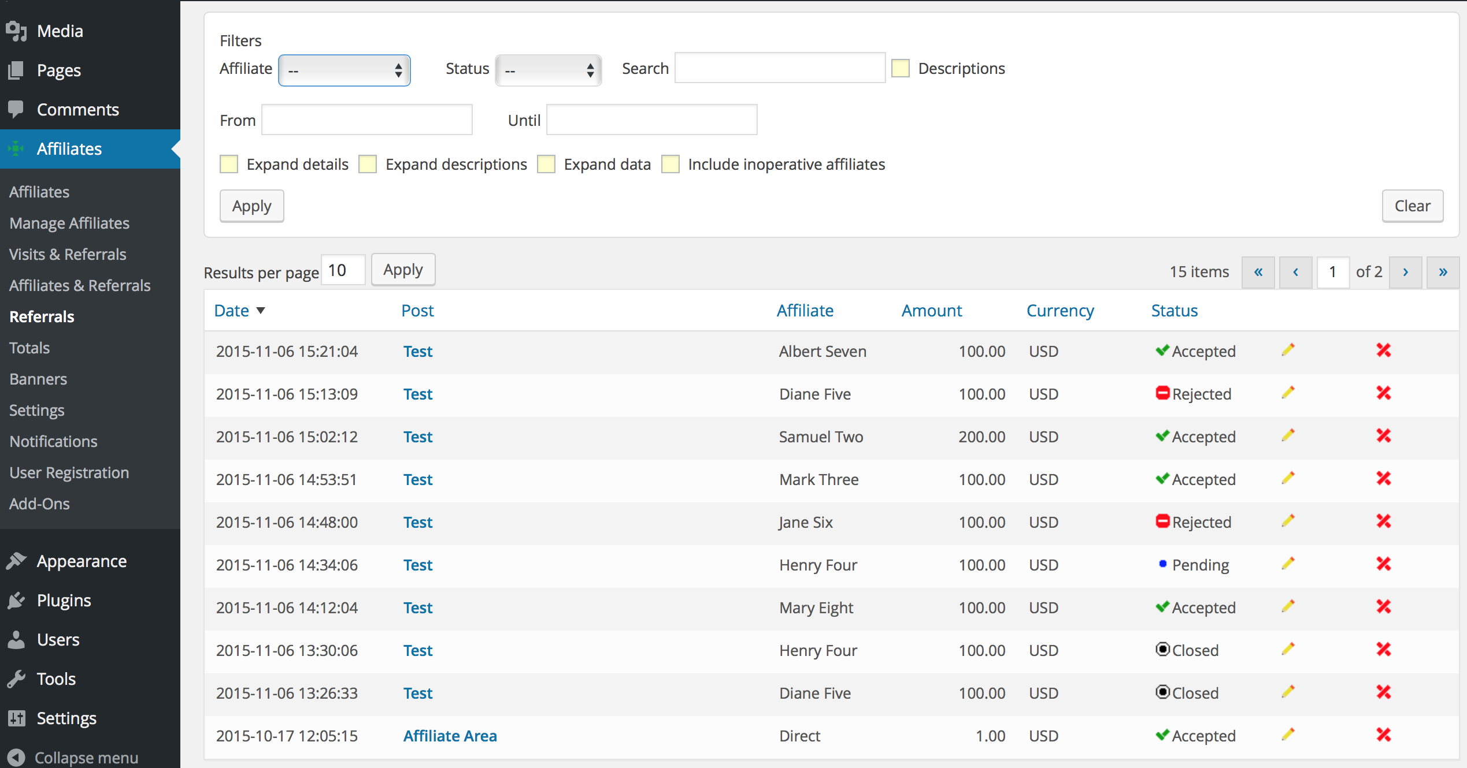Open Test post link for Albert Seven
1467x768 pixels.
418,351
